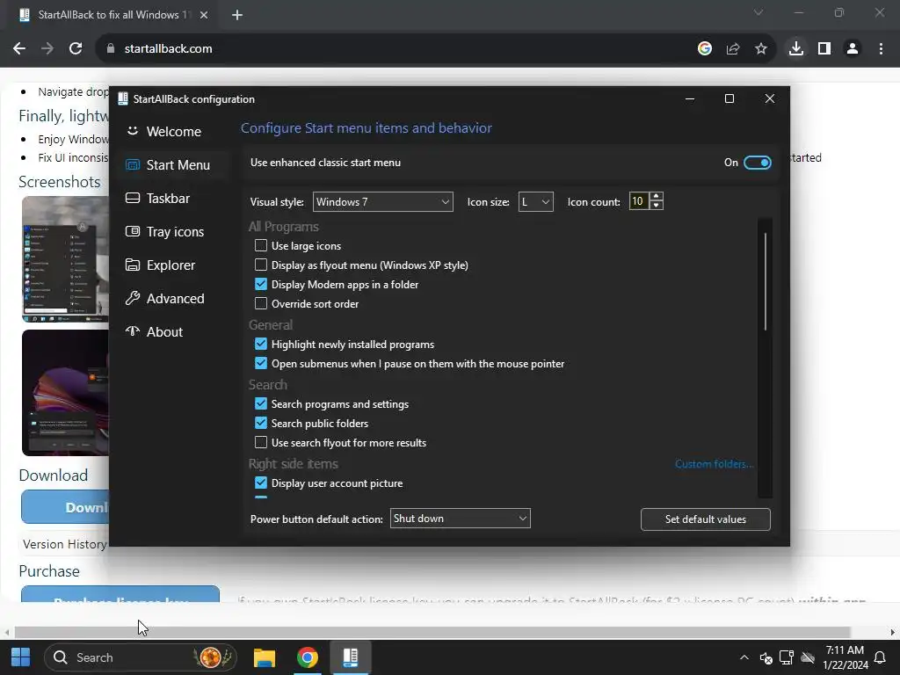Share this page from address bar
The image size is (900, 675).
pos(733,49)
